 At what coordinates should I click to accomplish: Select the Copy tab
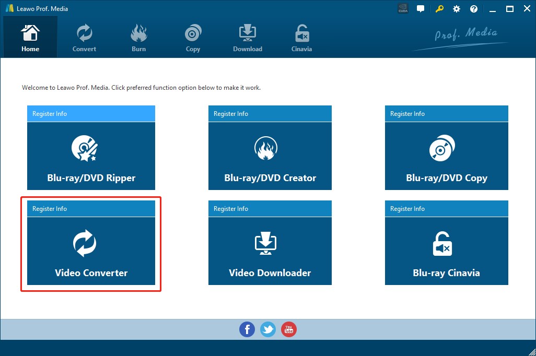193,38
